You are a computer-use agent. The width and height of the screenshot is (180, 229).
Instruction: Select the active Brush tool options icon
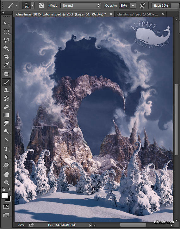pos(11,6)
